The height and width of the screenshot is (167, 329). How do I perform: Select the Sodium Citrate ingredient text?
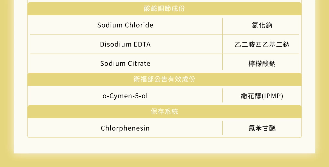coord(125,64)
